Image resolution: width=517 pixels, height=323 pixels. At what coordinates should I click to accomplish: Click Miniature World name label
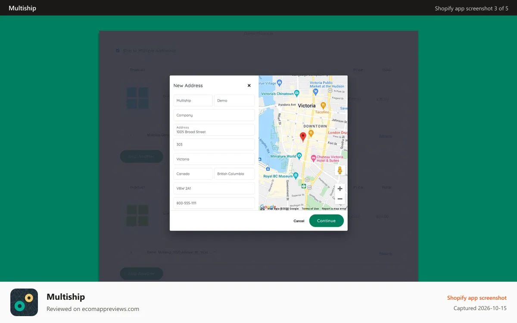pyautogui.click(x=283, y=156)
